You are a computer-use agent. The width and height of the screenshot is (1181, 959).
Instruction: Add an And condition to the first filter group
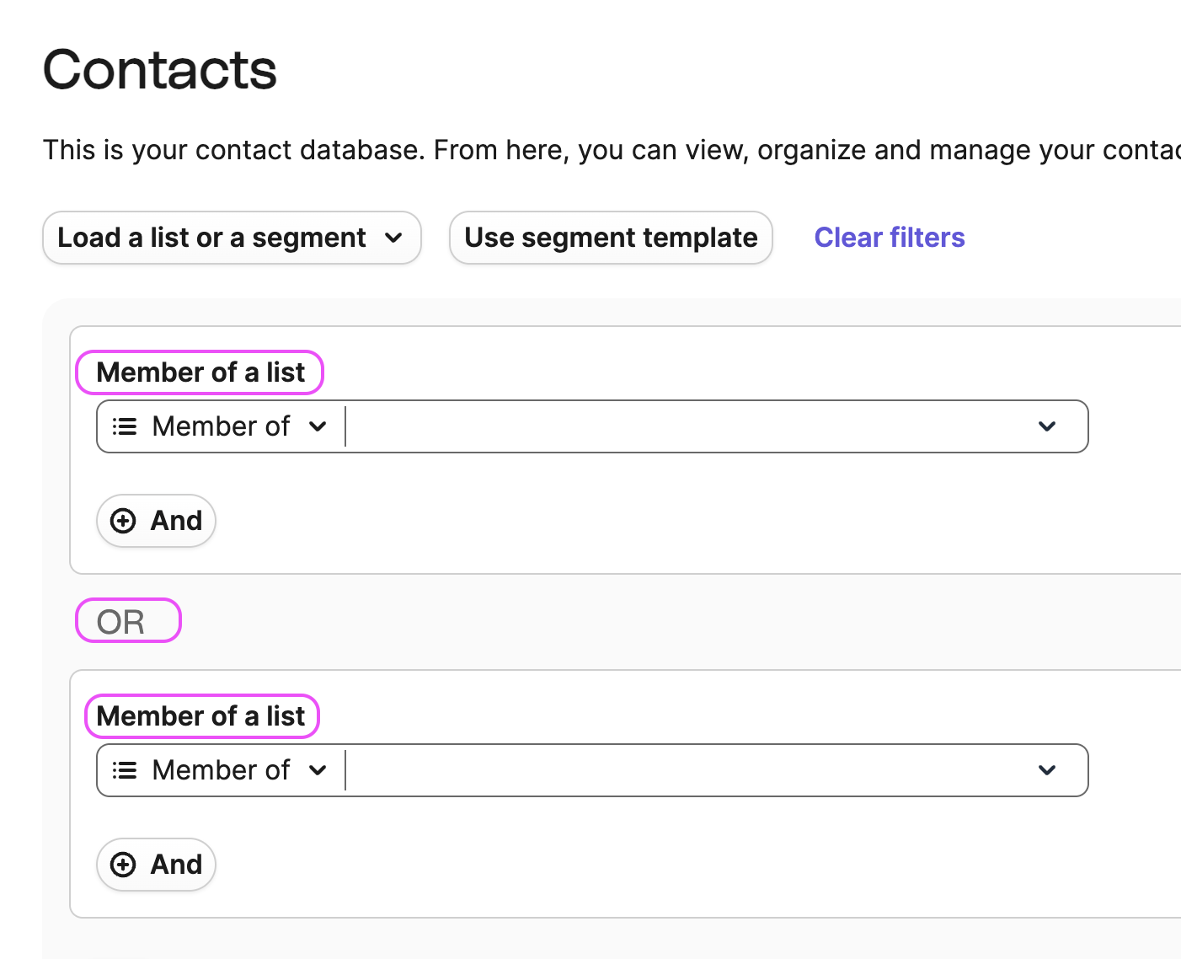pos(157,521)
